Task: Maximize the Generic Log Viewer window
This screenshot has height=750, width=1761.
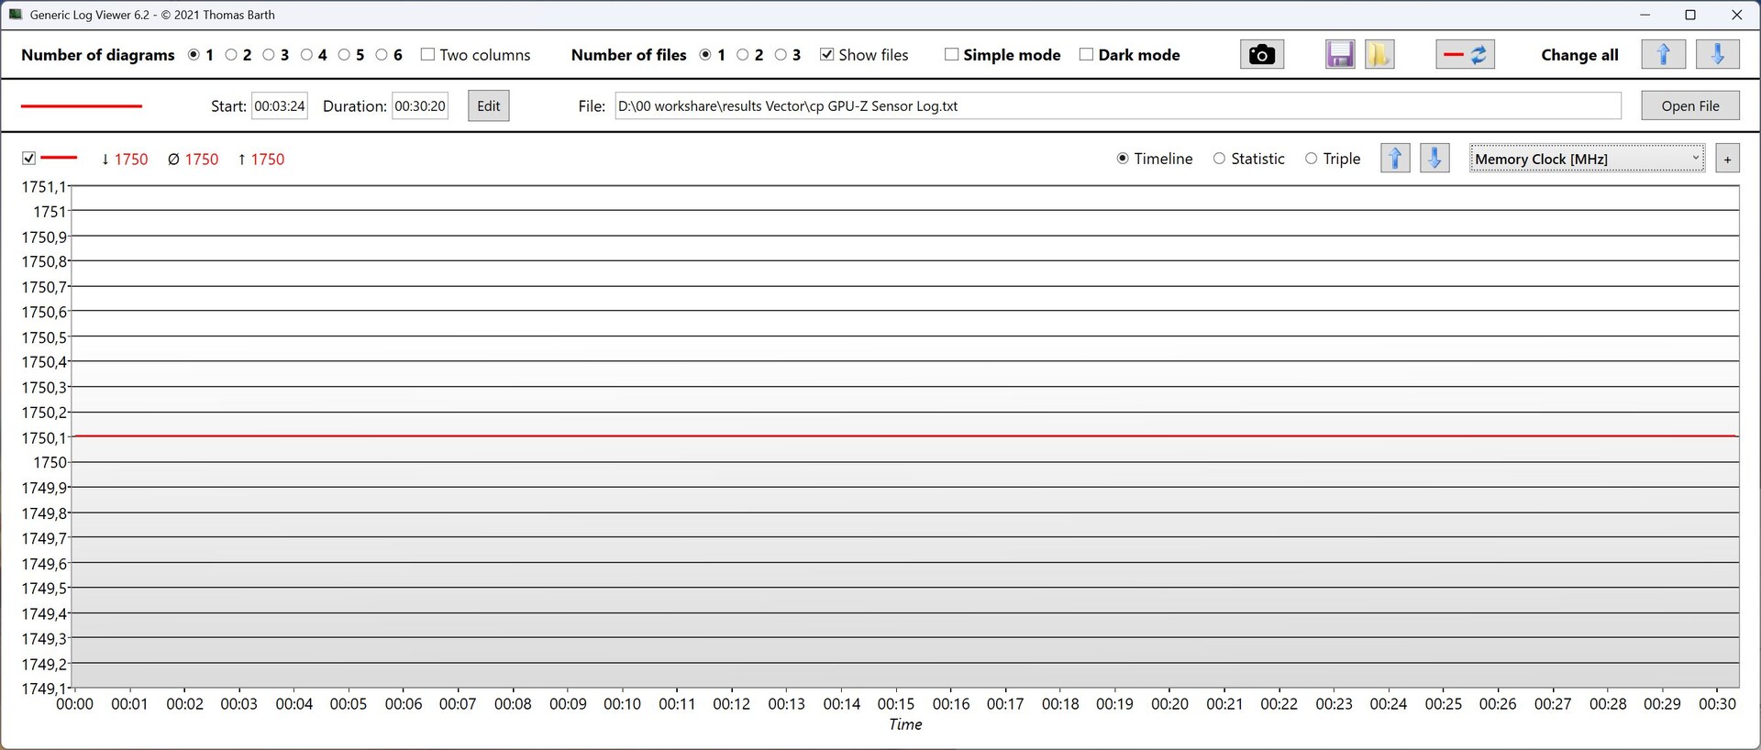Action: [1690, 15]
